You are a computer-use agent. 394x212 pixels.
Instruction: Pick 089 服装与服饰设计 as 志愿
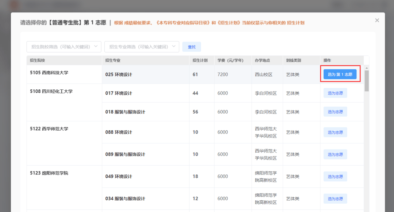[335, 154]
